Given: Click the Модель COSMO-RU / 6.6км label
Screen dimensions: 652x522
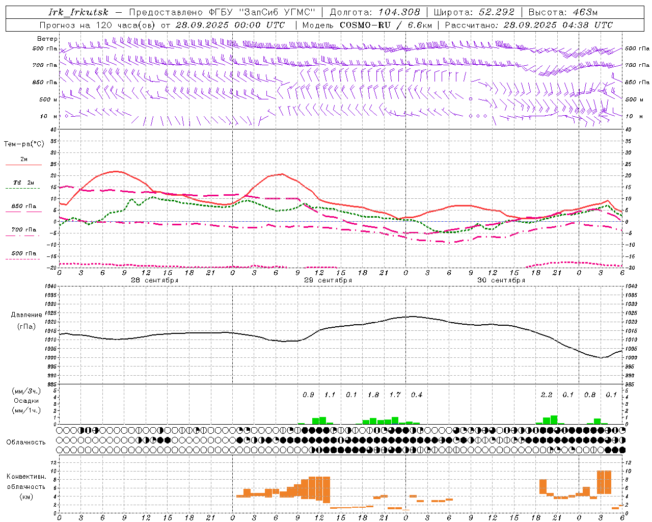Looking at the screenshot, I should (367, 25).
